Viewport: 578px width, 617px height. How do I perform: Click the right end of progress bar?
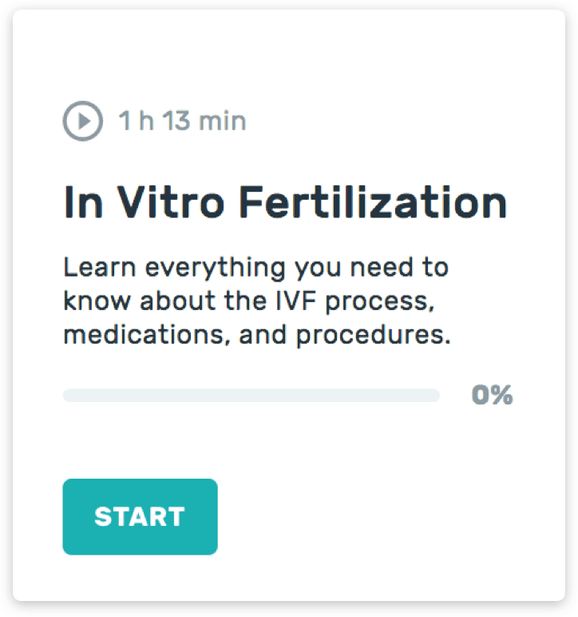pyautogui.click(x=433, y=395)
